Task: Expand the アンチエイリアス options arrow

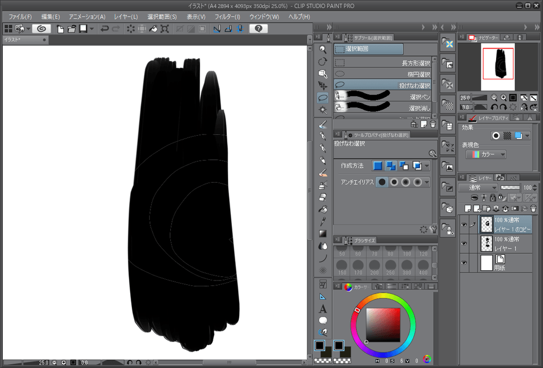Action: 426,182
